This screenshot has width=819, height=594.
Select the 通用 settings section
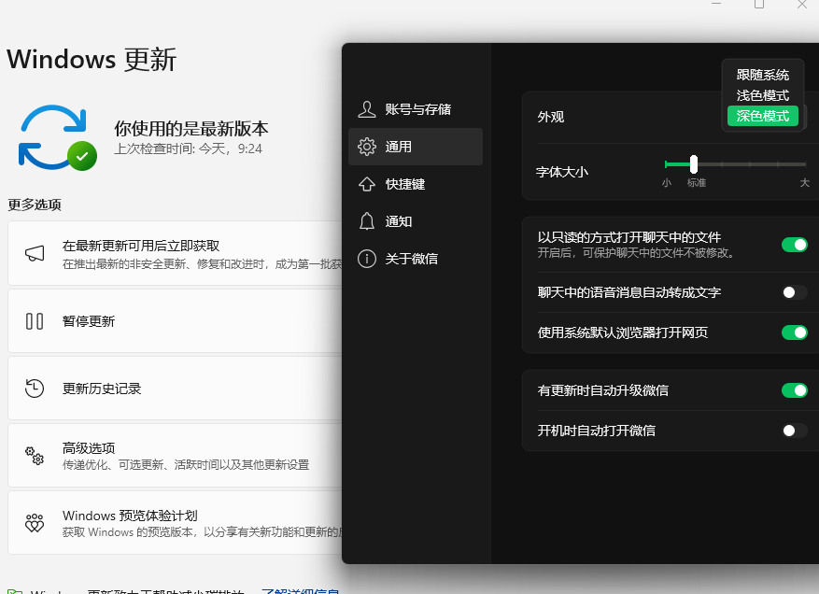(416, 147)
